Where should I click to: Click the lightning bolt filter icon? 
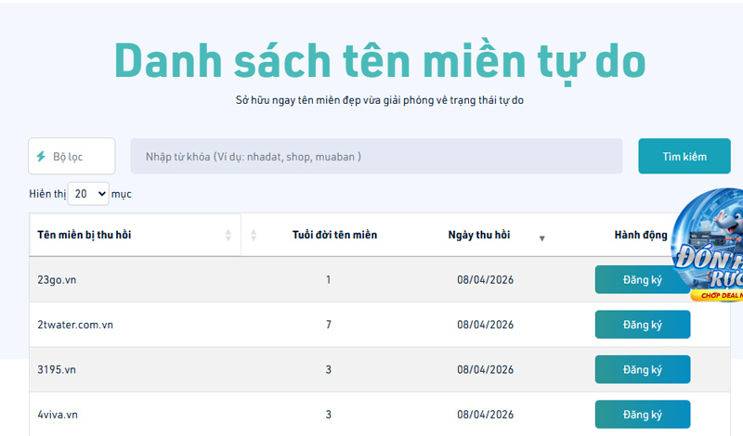click(41, 156)
